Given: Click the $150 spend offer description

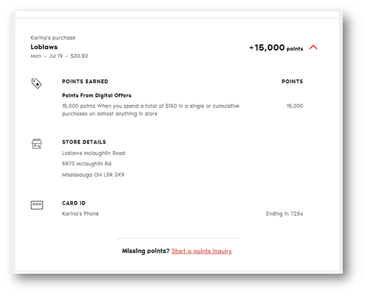Looking at the screenshot, I should click(x=150, y=110).
